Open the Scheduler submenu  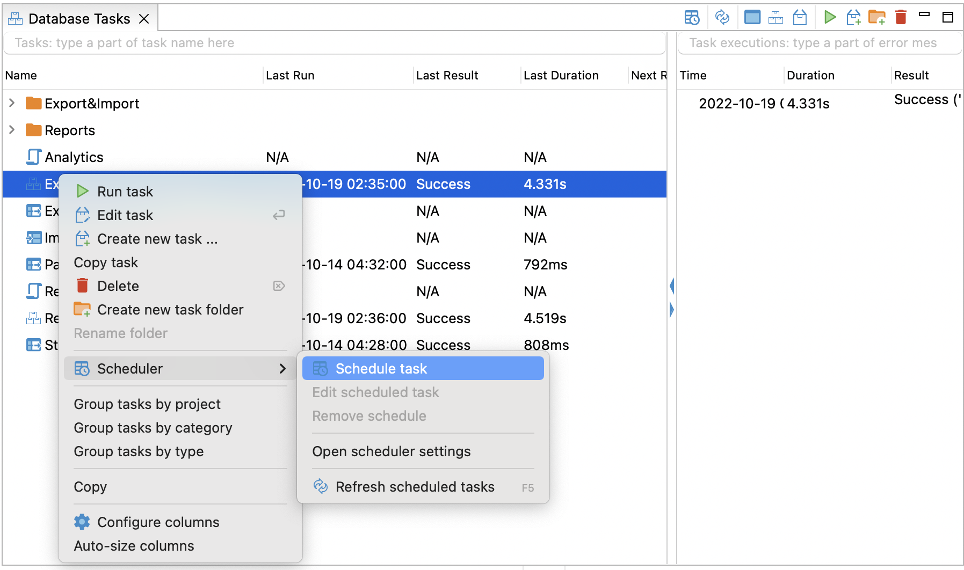click(x=129, y=368)
